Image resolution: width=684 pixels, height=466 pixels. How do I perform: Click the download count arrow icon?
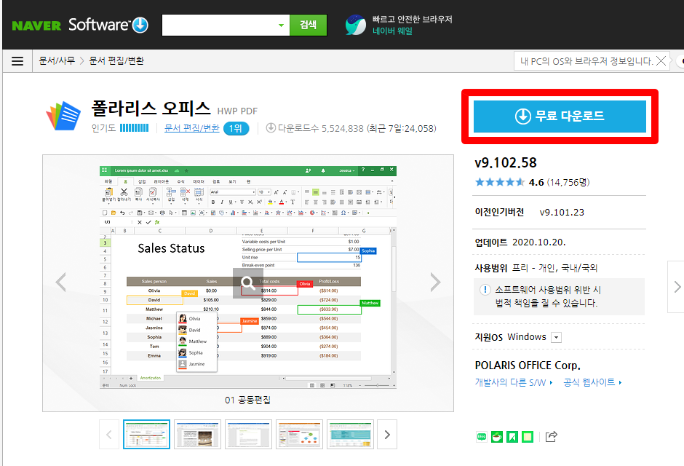click(x=271, y=128)
